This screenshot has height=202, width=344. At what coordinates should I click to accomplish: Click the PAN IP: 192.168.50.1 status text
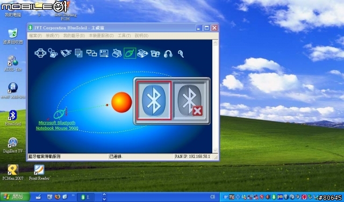pyautogui.click(x=192, y=157)
